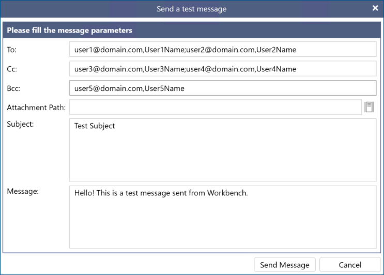The image size is (384, 275).
Task: Click the 'To:' label
Action: [12, 50]
